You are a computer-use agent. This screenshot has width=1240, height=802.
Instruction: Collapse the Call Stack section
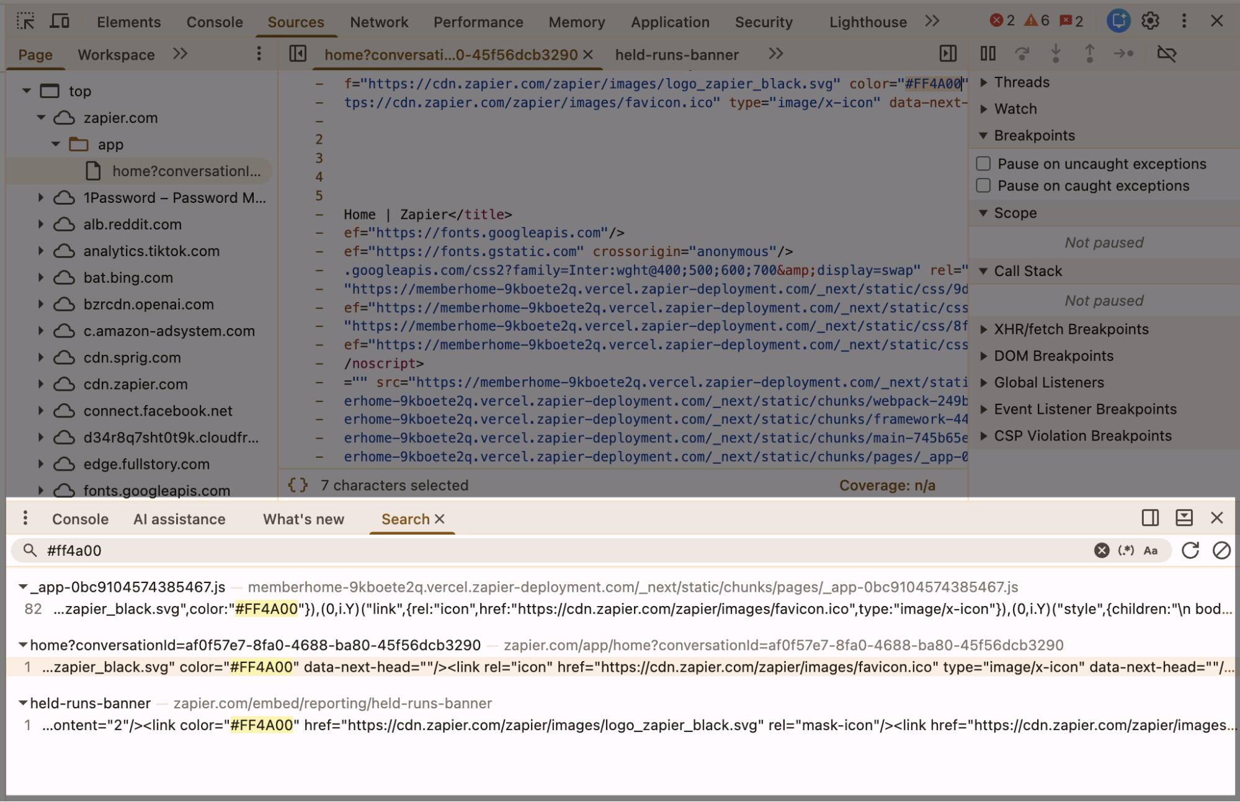984,271
